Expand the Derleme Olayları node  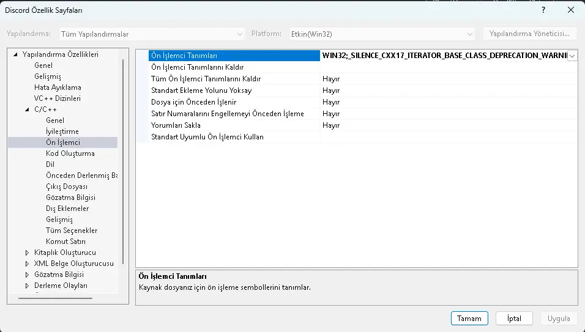pyautogui.click(x=27, y=286)
